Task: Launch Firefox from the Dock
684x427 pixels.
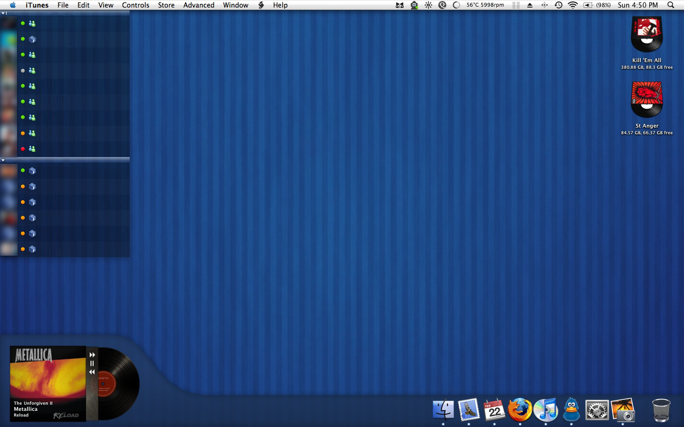Action: (x=520, y=409)
